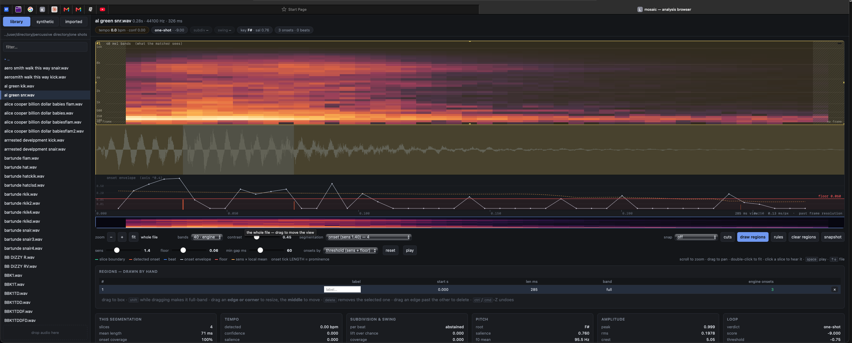This screenshot has width=852, height=343.
Task: Click the floor slider handle
Action: click(x=183, y=250)
